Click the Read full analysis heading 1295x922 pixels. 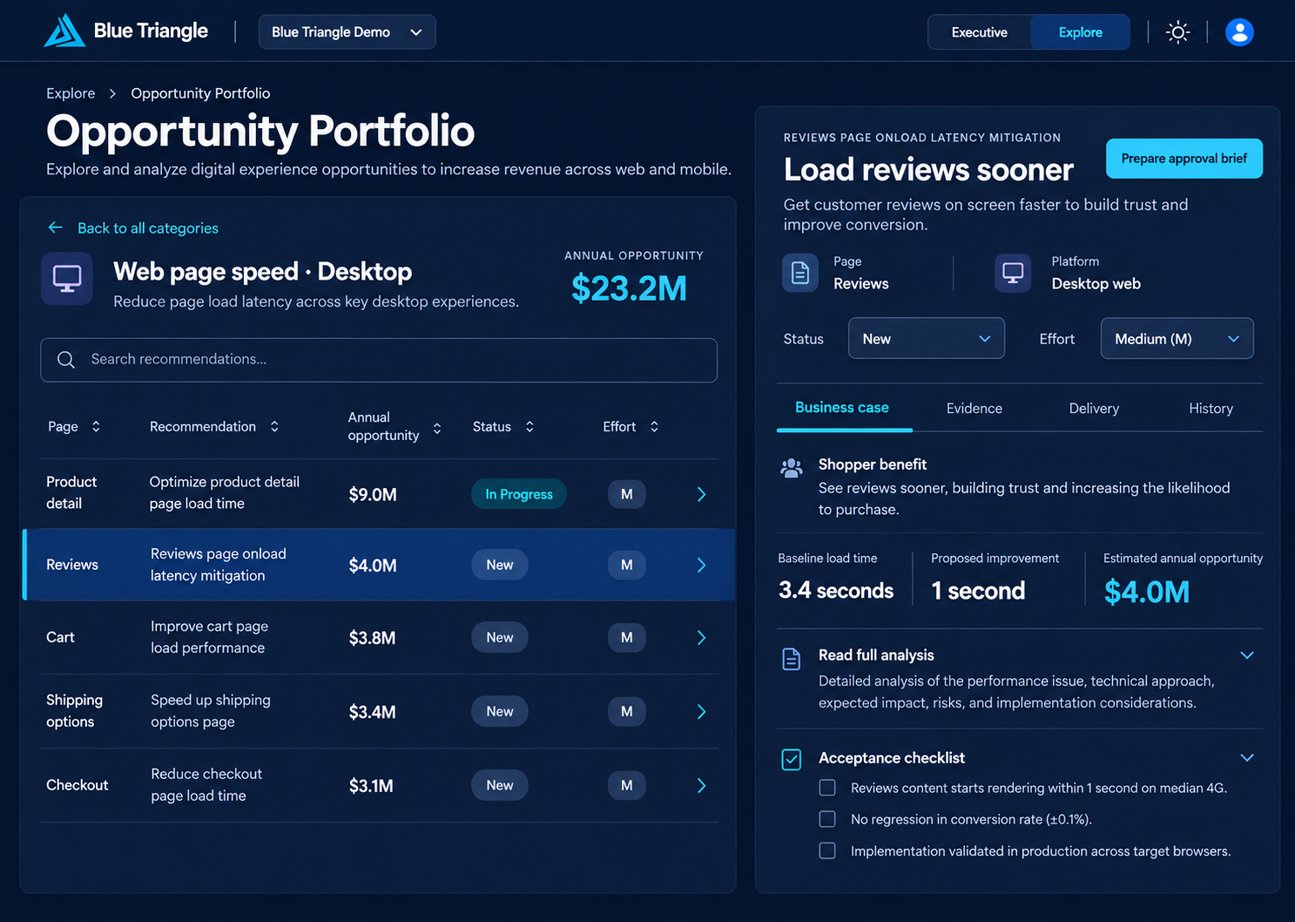pos(876,655)
